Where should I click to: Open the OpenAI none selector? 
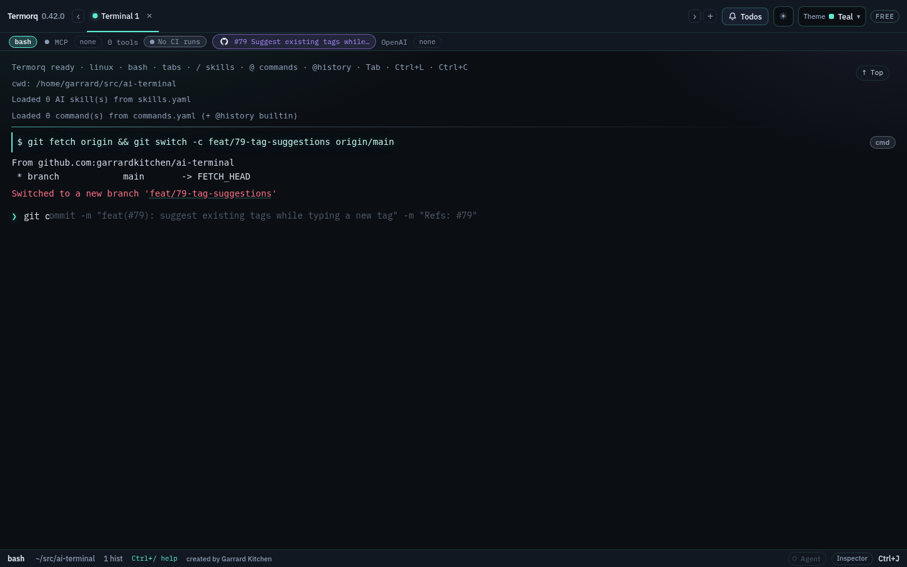click(427, 42)
